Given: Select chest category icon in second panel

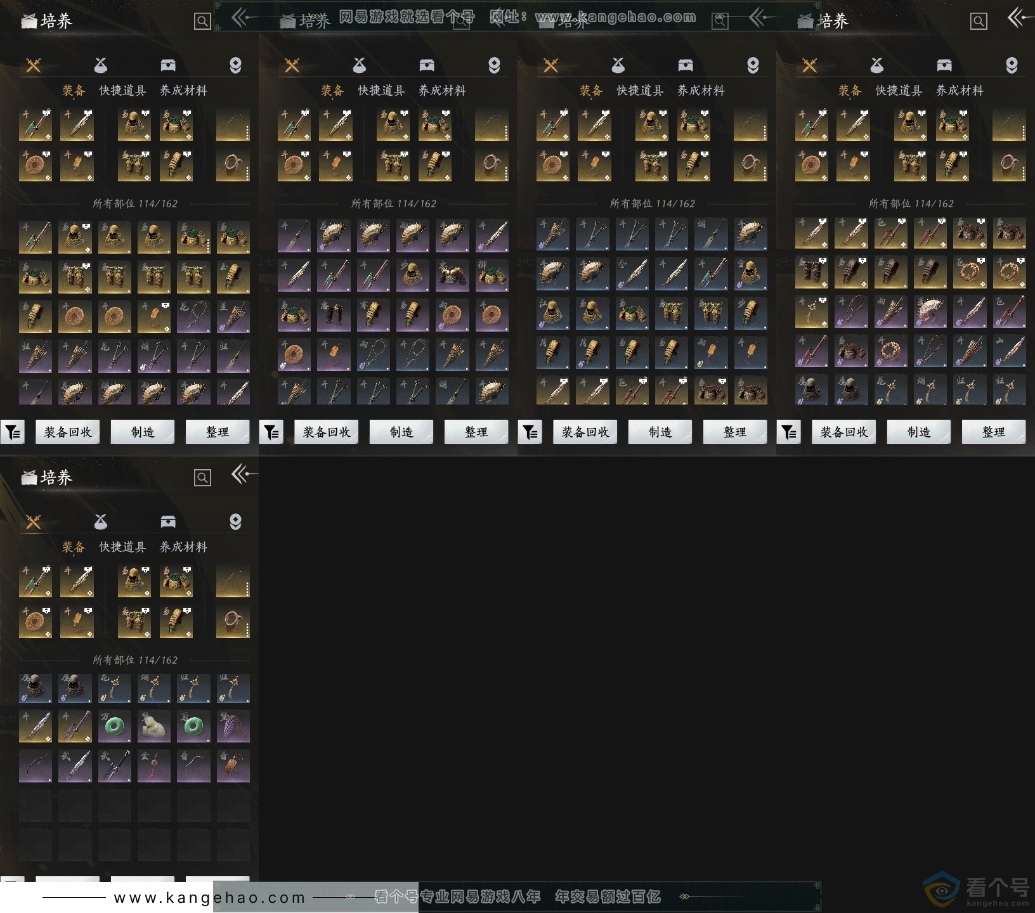Looking at the screenshot, I should pyautogui.click(x=427, y=65).
